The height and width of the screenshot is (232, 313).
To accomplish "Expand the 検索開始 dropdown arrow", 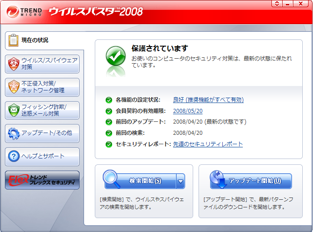I will [181, 181].
